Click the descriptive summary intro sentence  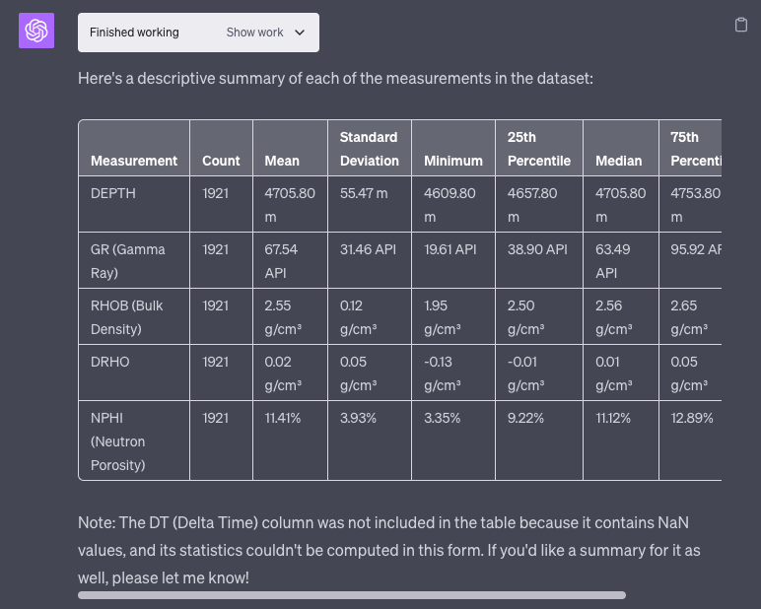pos(335,78)
